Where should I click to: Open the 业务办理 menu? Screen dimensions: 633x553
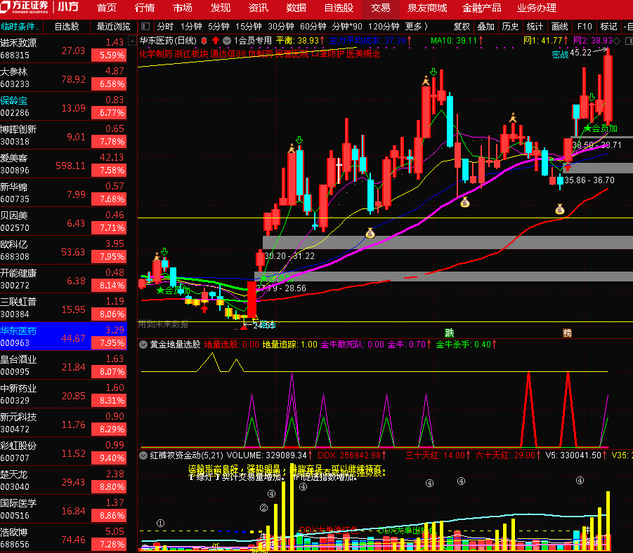537,8
